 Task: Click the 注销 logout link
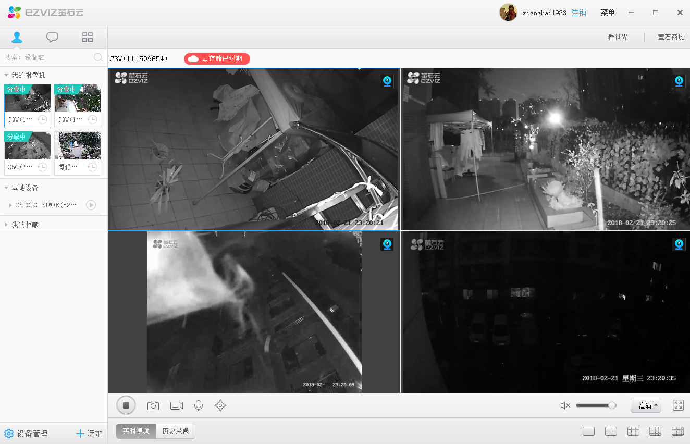click(x=579, y=13)
